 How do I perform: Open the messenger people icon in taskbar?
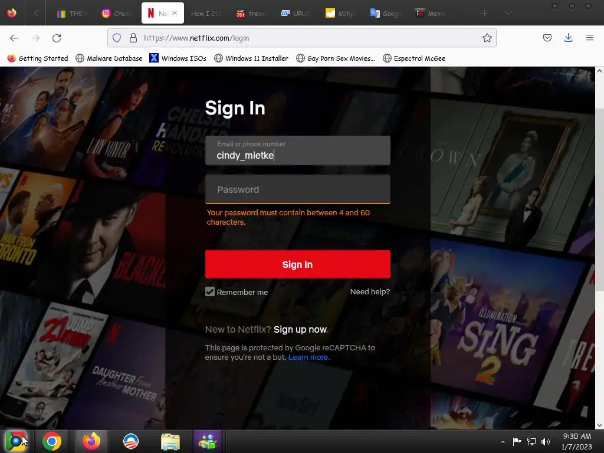tap(208, 441)
